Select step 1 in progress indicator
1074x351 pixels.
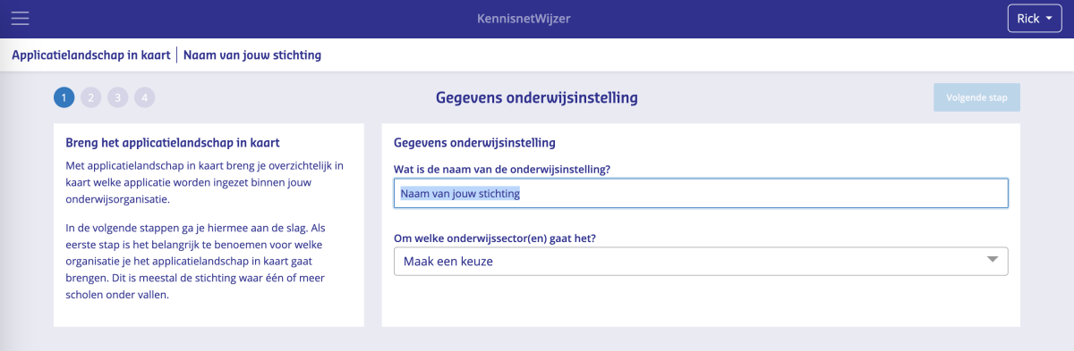(64, 97)
